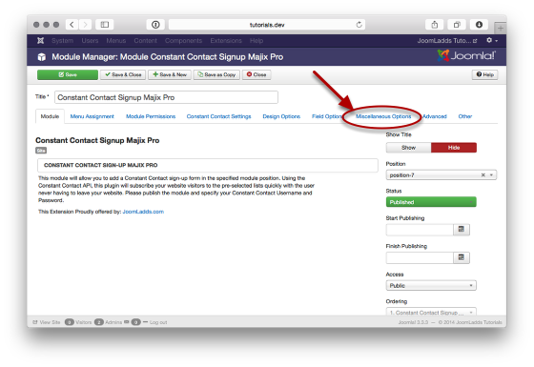Open the Components menu

183,40
